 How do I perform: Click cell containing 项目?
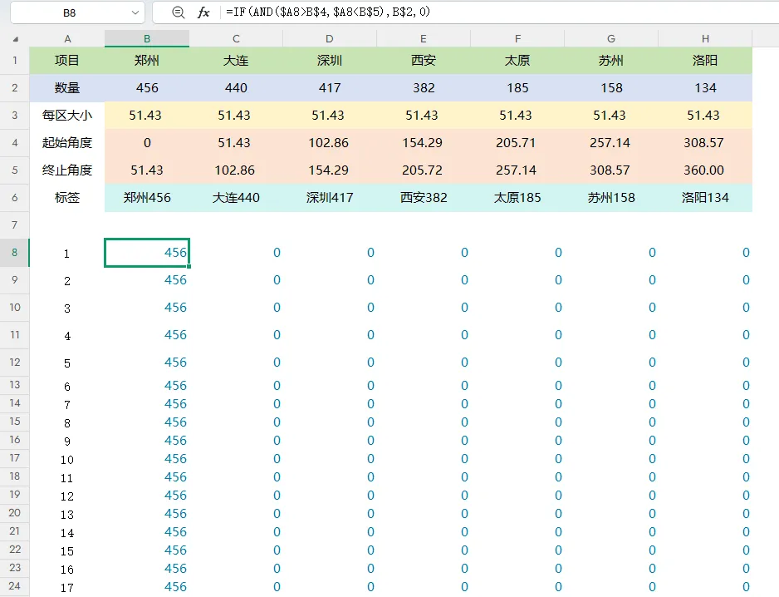[67, 61]
